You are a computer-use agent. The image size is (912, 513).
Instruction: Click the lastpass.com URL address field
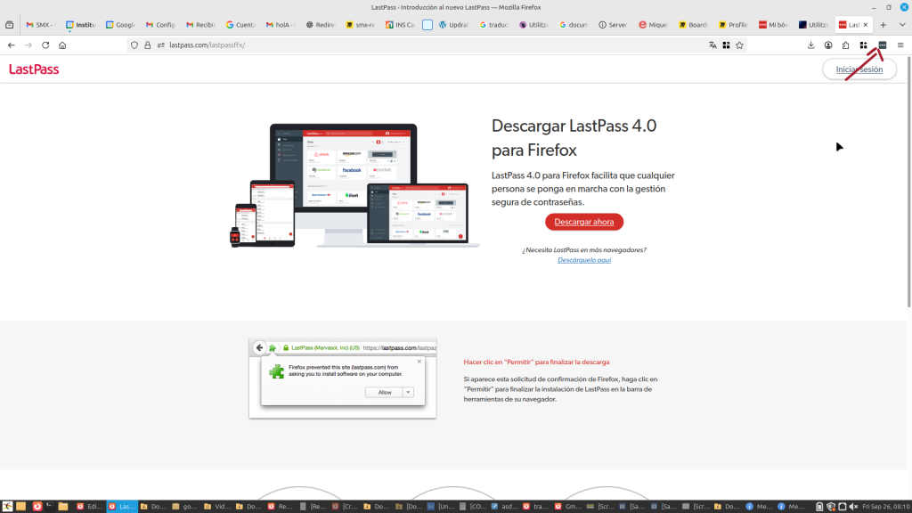[401, 45]
